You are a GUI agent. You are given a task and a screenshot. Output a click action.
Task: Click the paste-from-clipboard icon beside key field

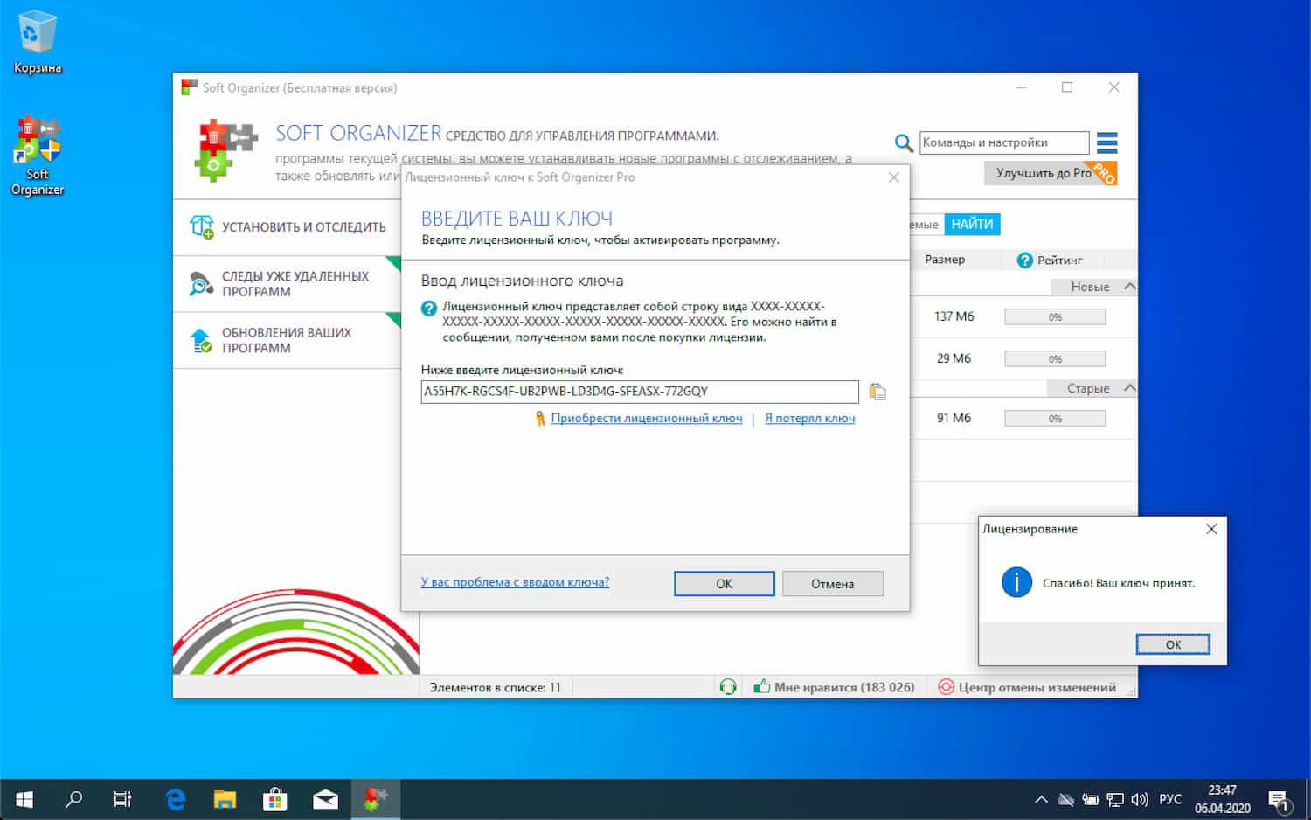click(877, 392)
